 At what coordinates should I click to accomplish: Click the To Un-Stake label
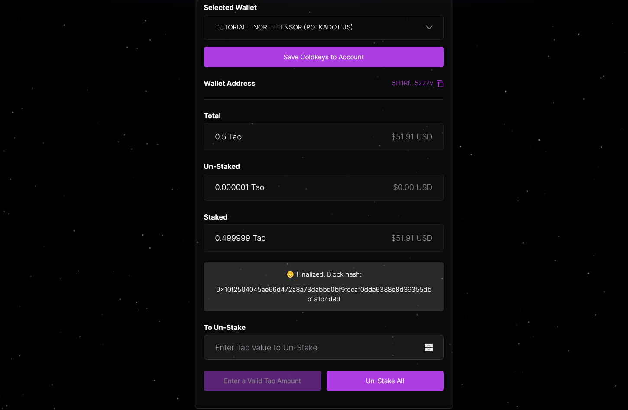[225, 328]
